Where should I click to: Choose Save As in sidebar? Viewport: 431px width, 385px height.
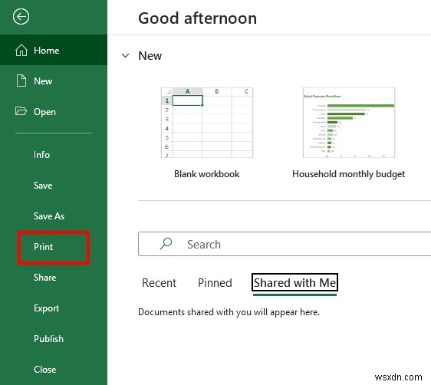click(x=49, y=216)
